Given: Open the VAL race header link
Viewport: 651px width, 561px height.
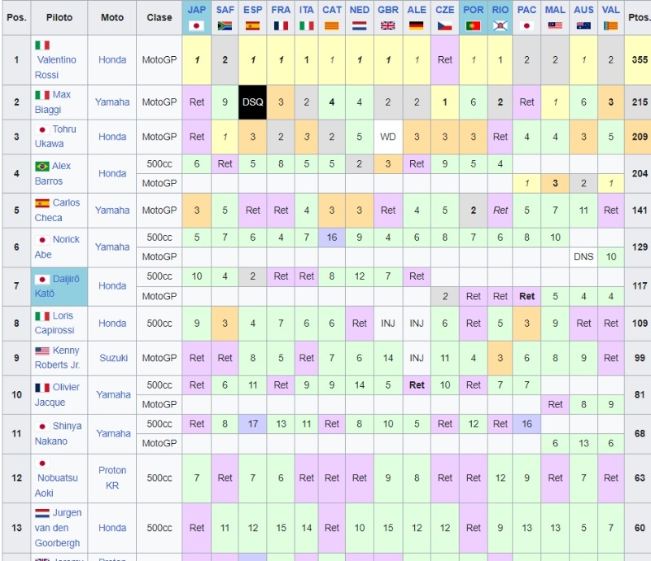Looking at the screenshot, I should pos(611,10).
